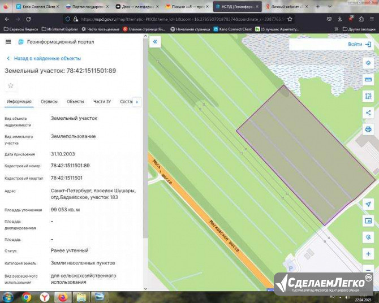This screenshot has height=303, width=379.
Task: Launch Chrome from the taskbar
Action: click(27, 297)
